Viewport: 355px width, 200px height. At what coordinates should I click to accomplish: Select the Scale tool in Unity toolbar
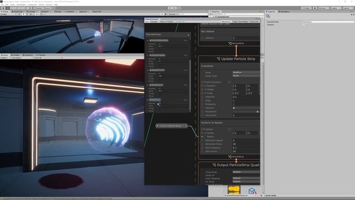[17, 8]
